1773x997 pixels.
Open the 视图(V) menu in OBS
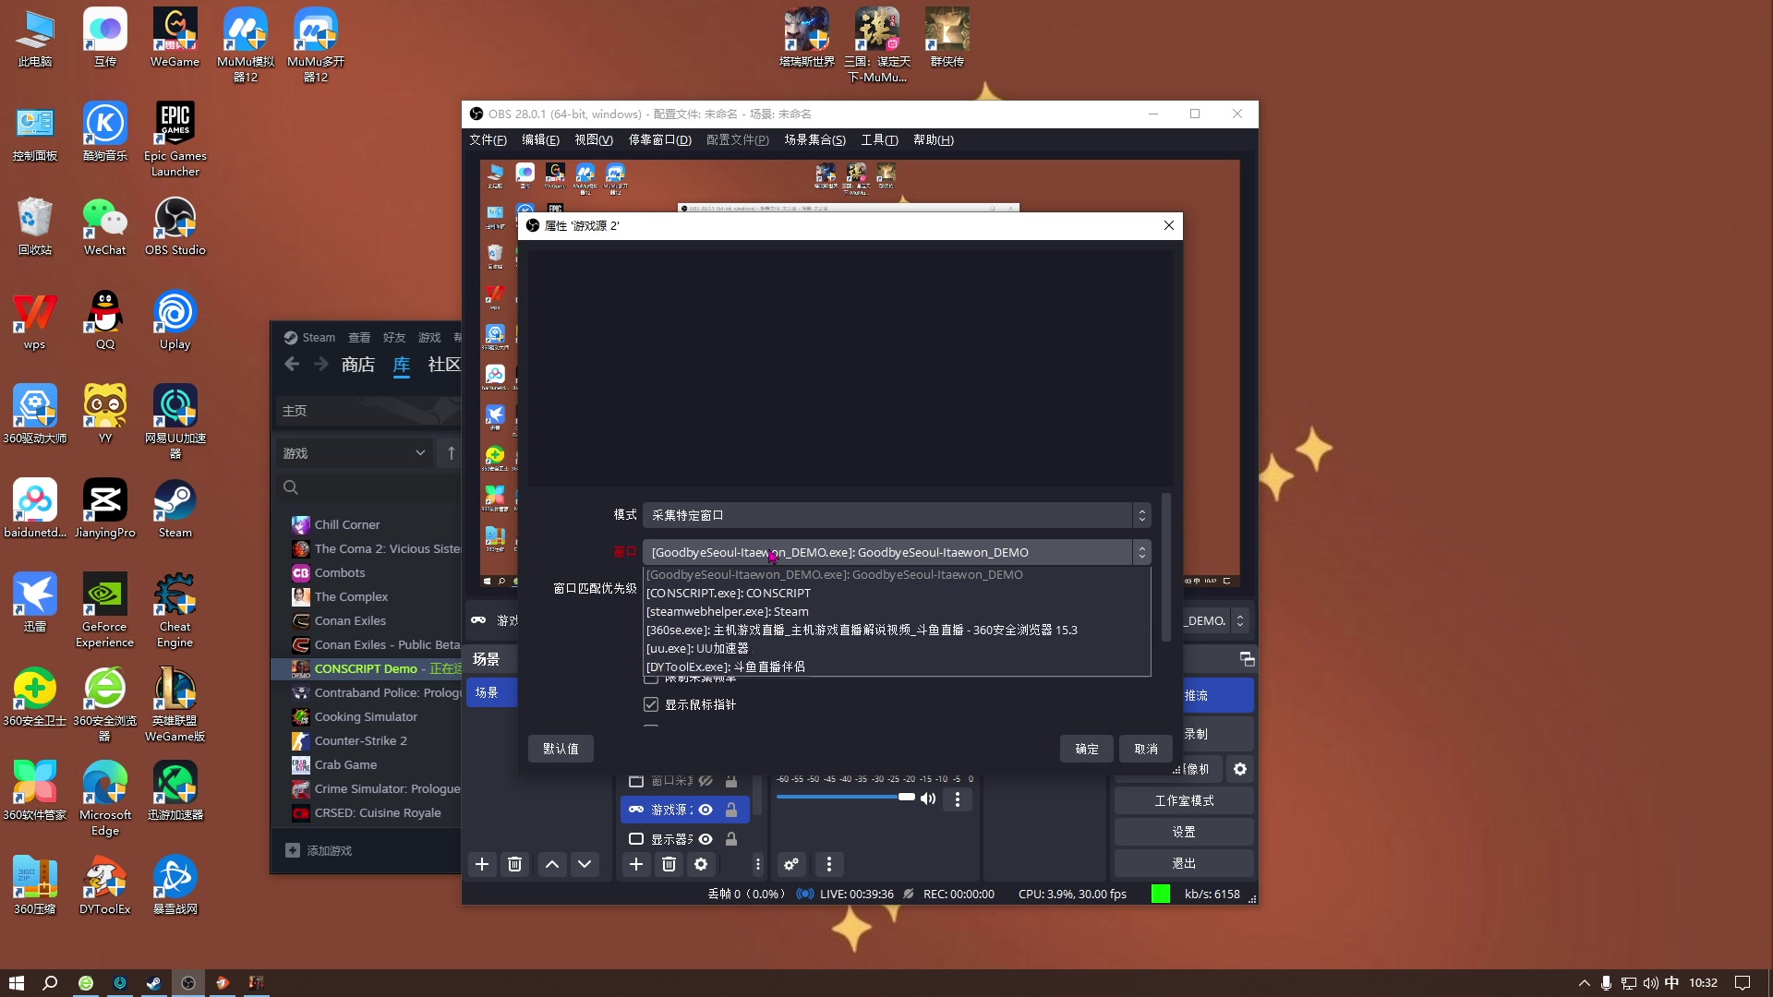tap(594, 140)
